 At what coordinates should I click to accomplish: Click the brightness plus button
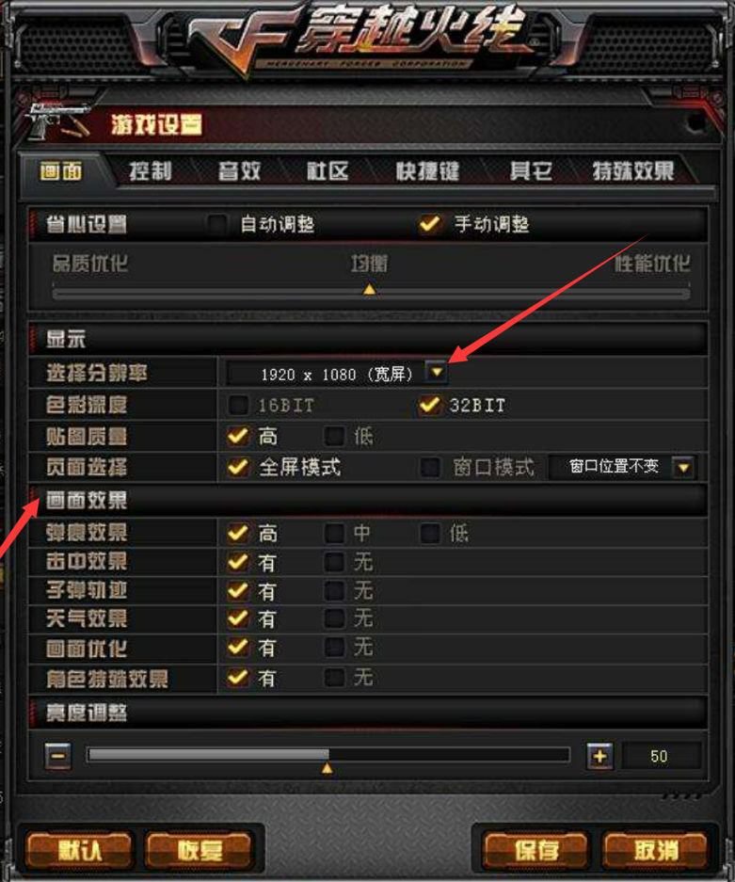coord(599,756)
